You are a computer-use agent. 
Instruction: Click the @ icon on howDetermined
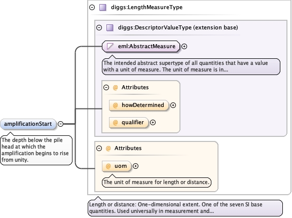click(x=115, y=105)
